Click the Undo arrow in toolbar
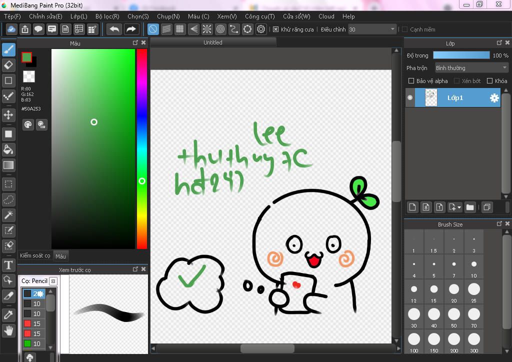The image size is (512, 362). [114, 29]
